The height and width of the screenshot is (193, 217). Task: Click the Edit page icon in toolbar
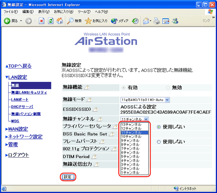[x=166, y=21]
